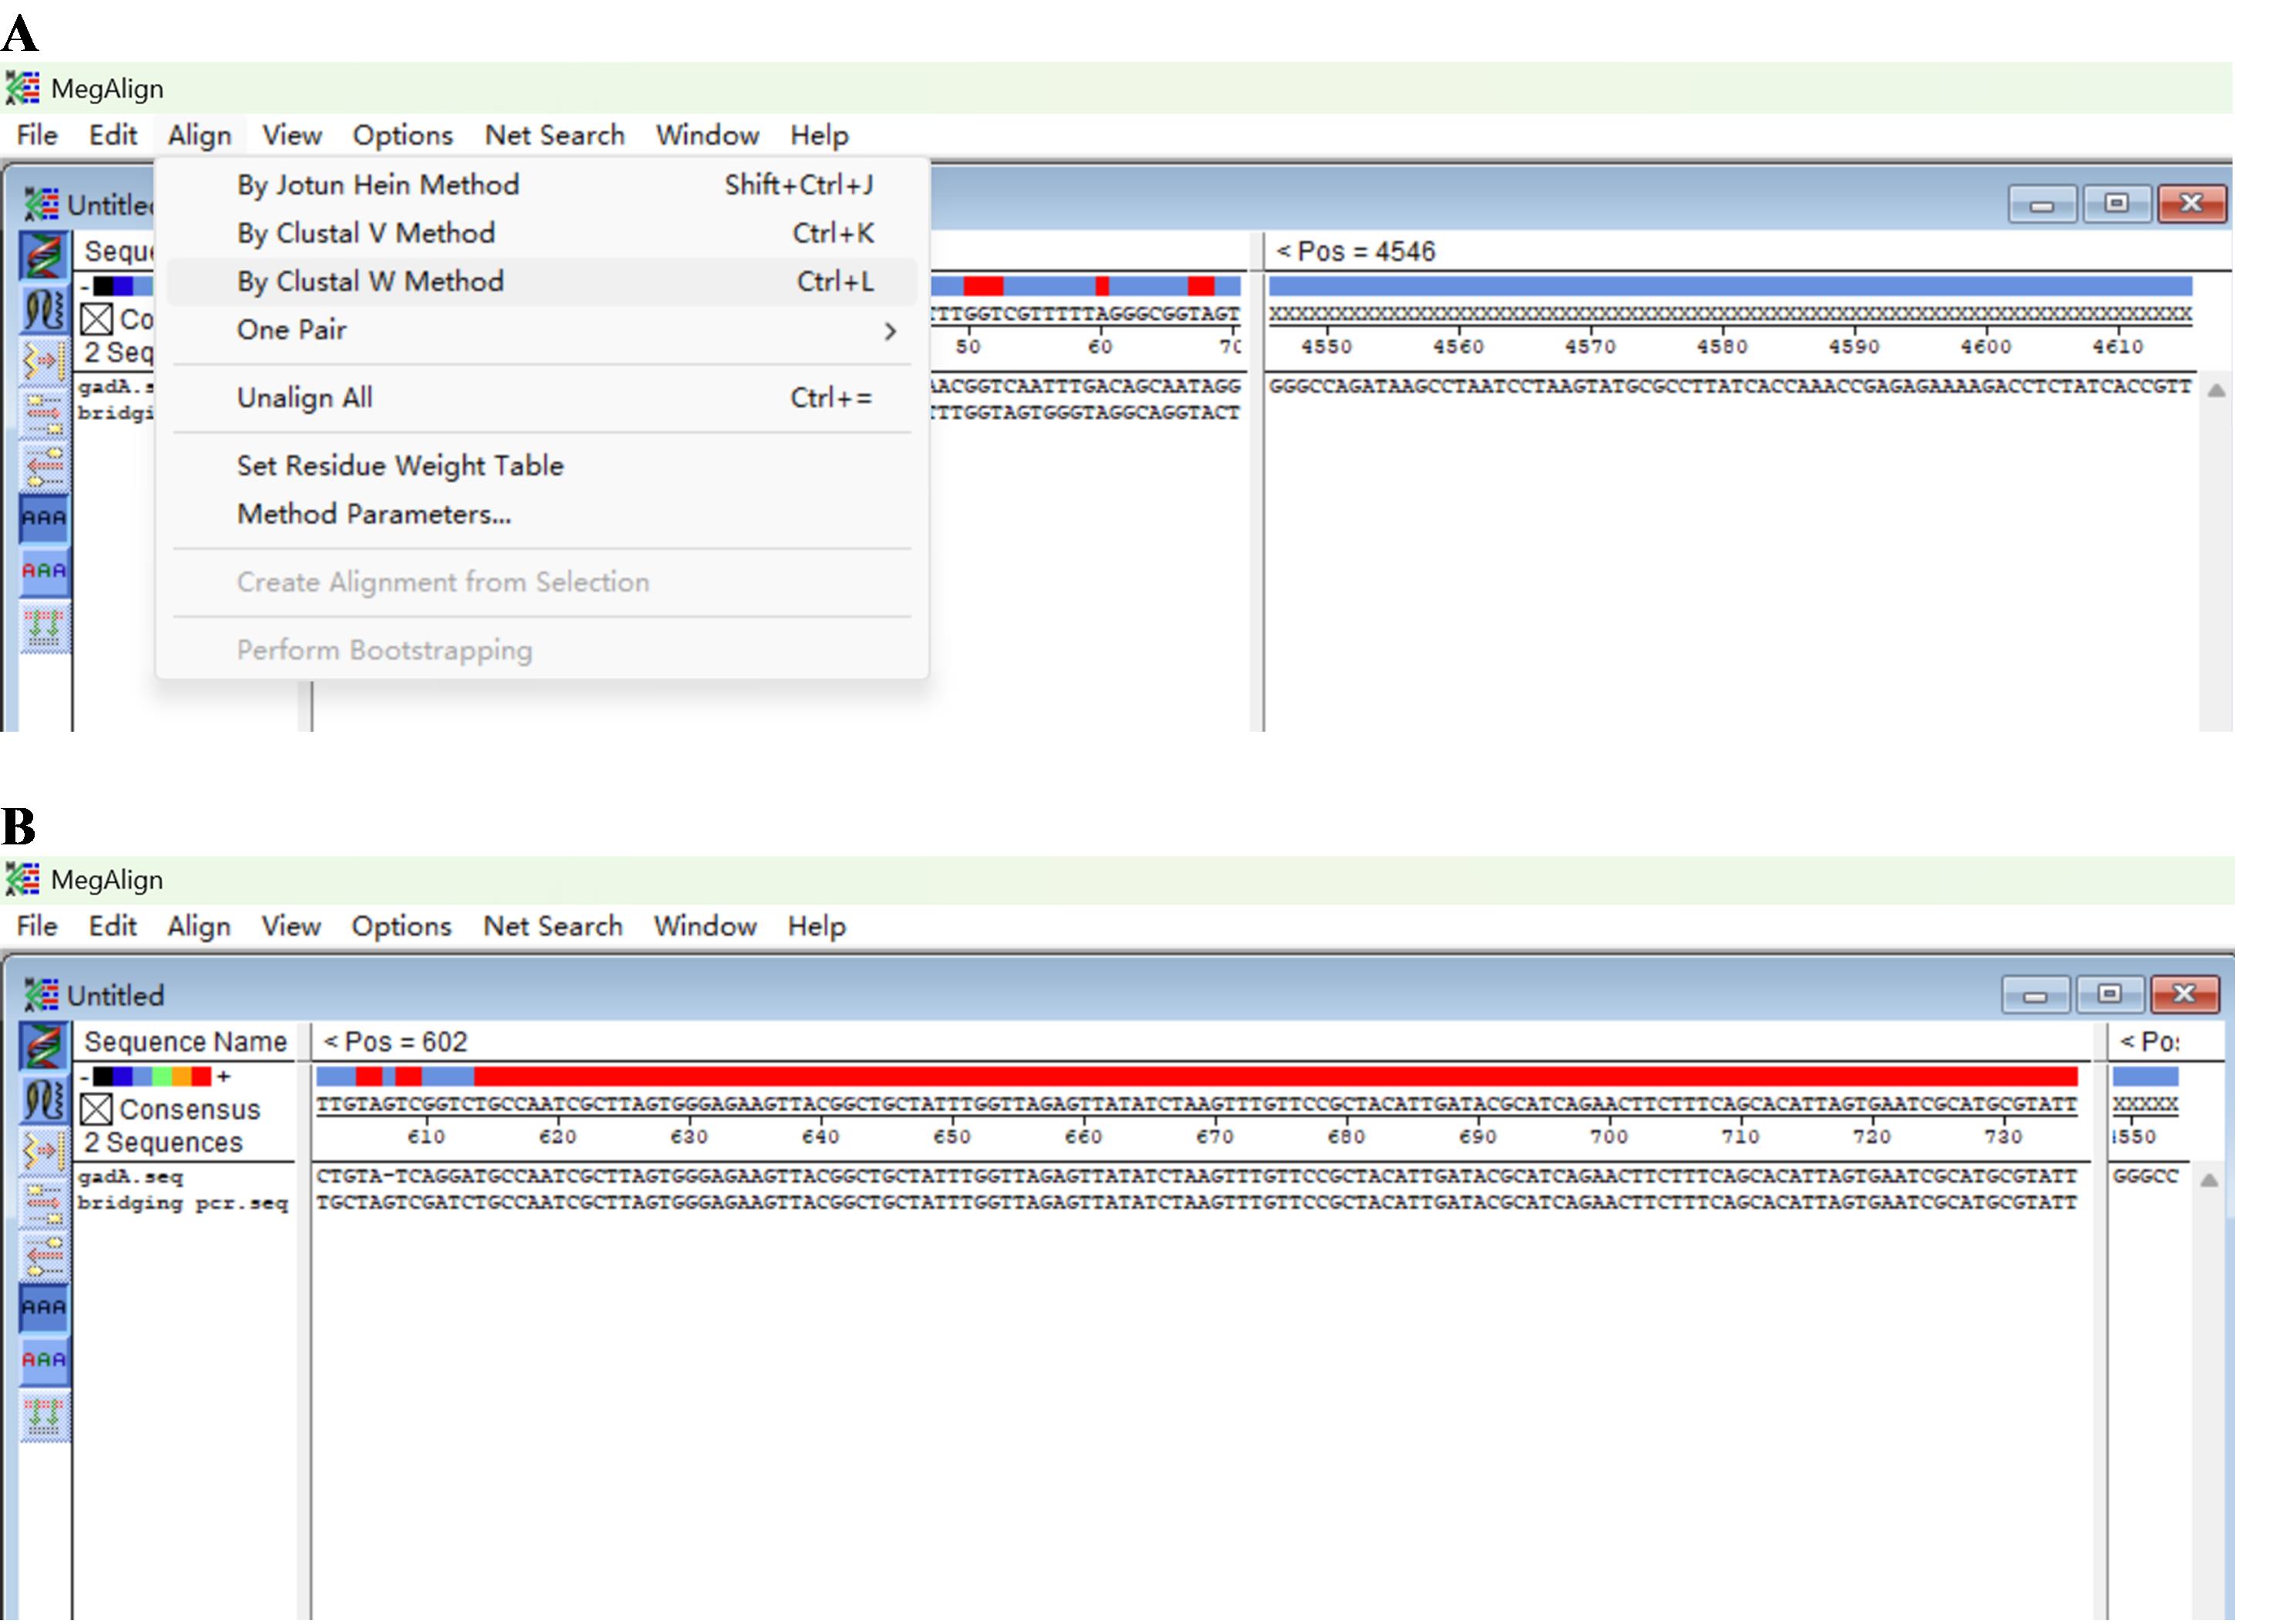Image resolution: width=2279 pixels, height=1624 pixels.
Task: Click the yellow zigzag arrow icon in panel B
Action: 44,1151
